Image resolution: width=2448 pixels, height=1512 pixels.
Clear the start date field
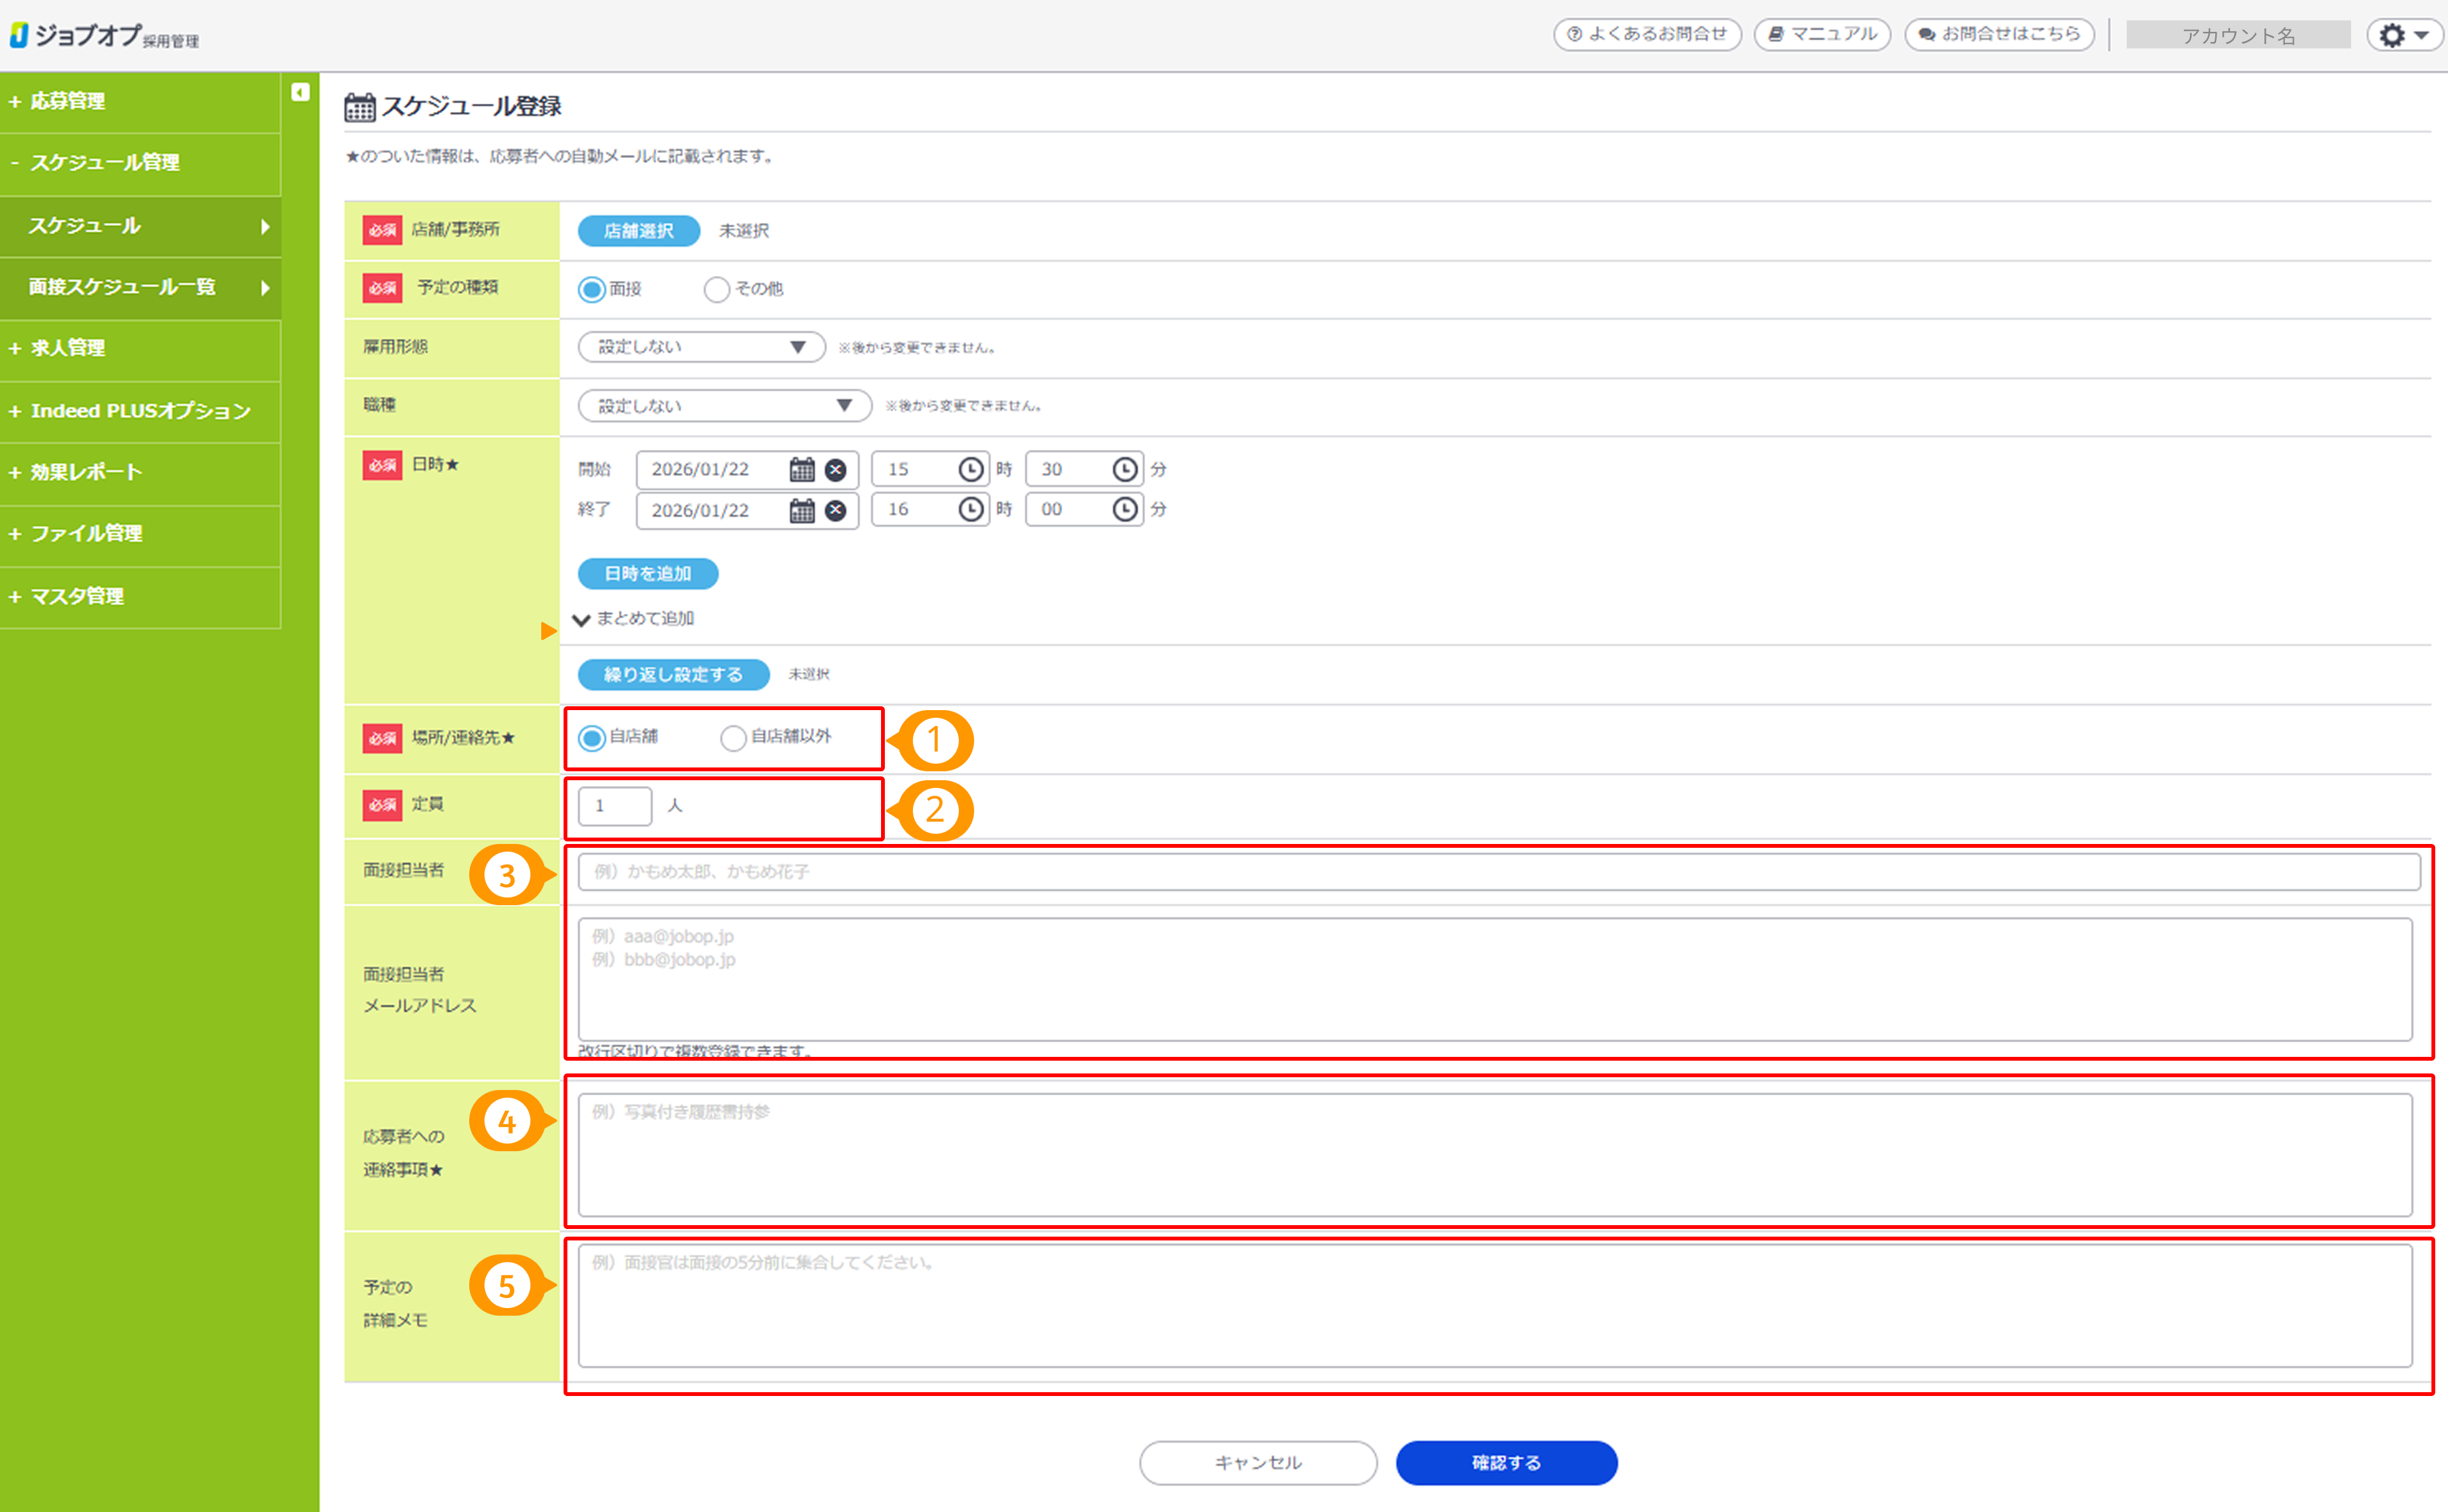[x=836, y=469]
